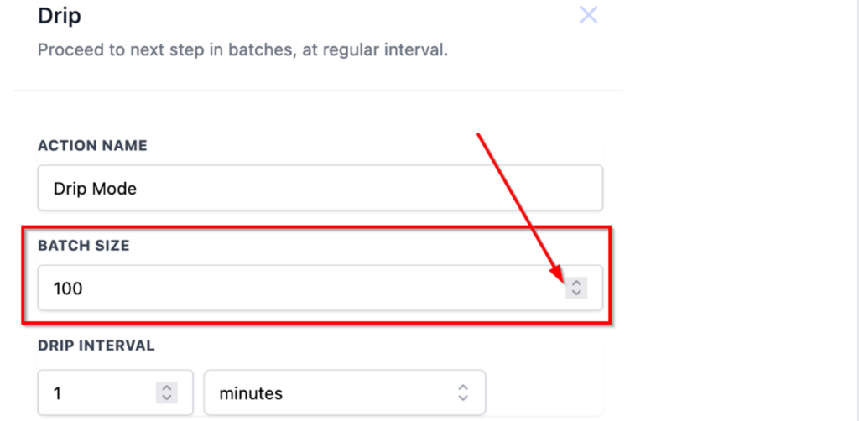Click the Drip panel title

click(60, 14)
